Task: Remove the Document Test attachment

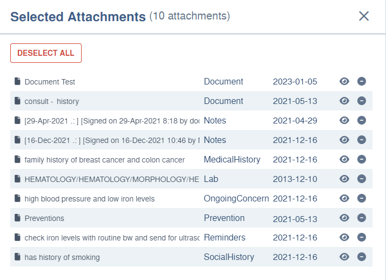Action: pyautogui.click(x=362, y=81)
